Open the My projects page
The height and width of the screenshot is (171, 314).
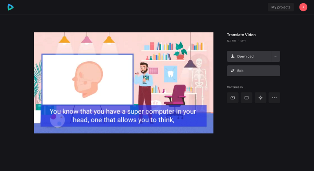tap(281, 7)
